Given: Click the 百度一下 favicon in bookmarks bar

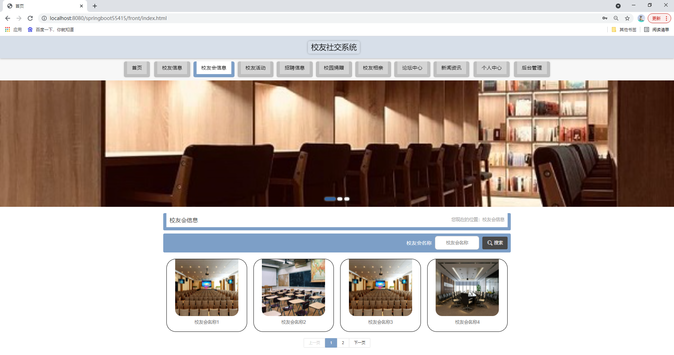Looking at the screenshot, I should coord(30,29).
